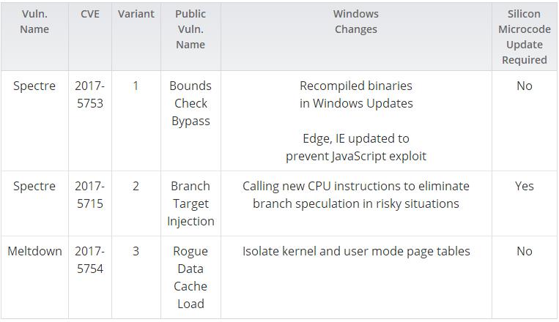Select the "Bounds Check Bypass" cell
This screenshot has height=322, width=559.
pyautogui.click(x=190, y=103)
